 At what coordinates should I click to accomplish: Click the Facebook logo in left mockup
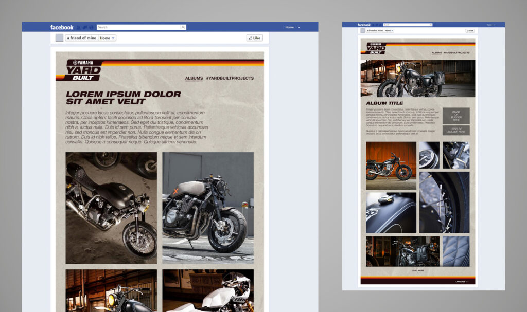[62, 27]
